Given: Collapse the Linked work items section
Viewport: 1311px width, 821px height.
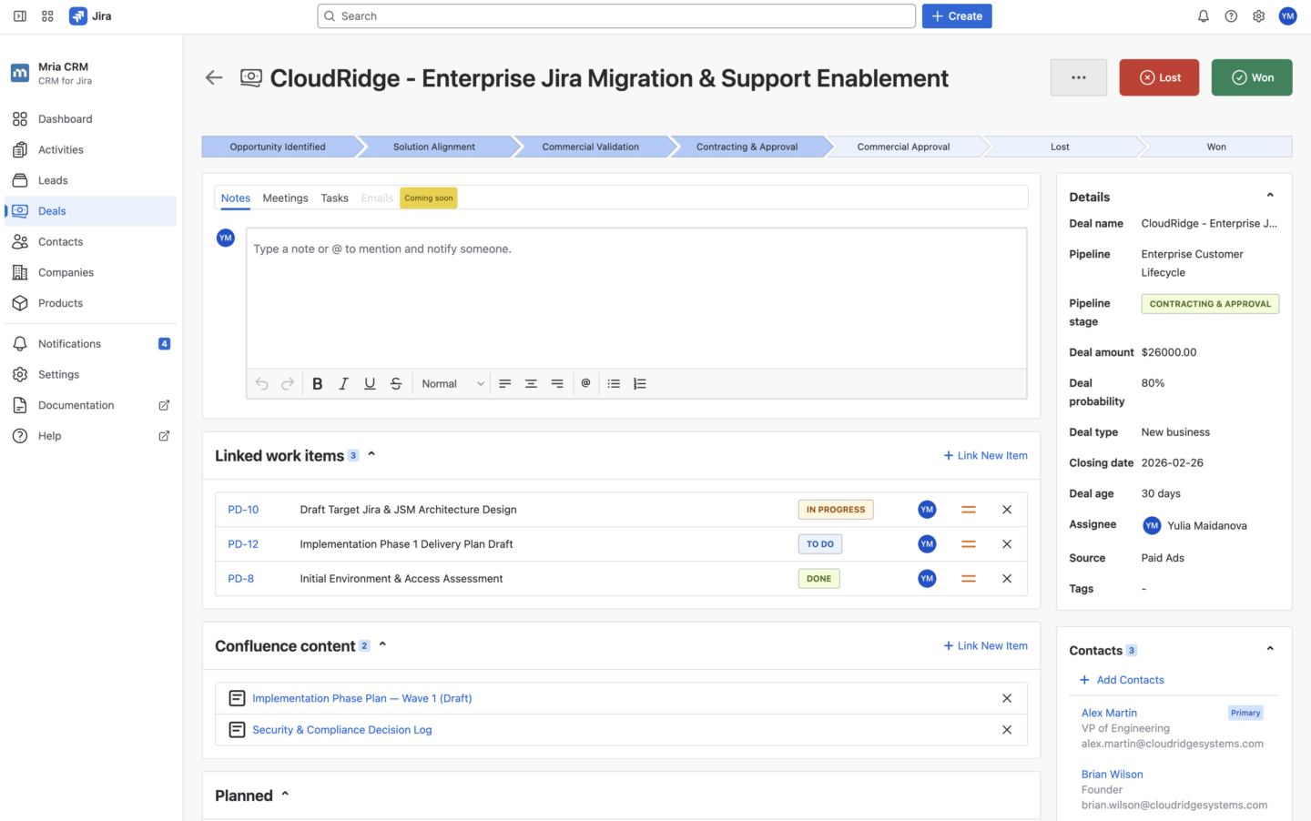Looking at the screenshot, I should (371, 453).
